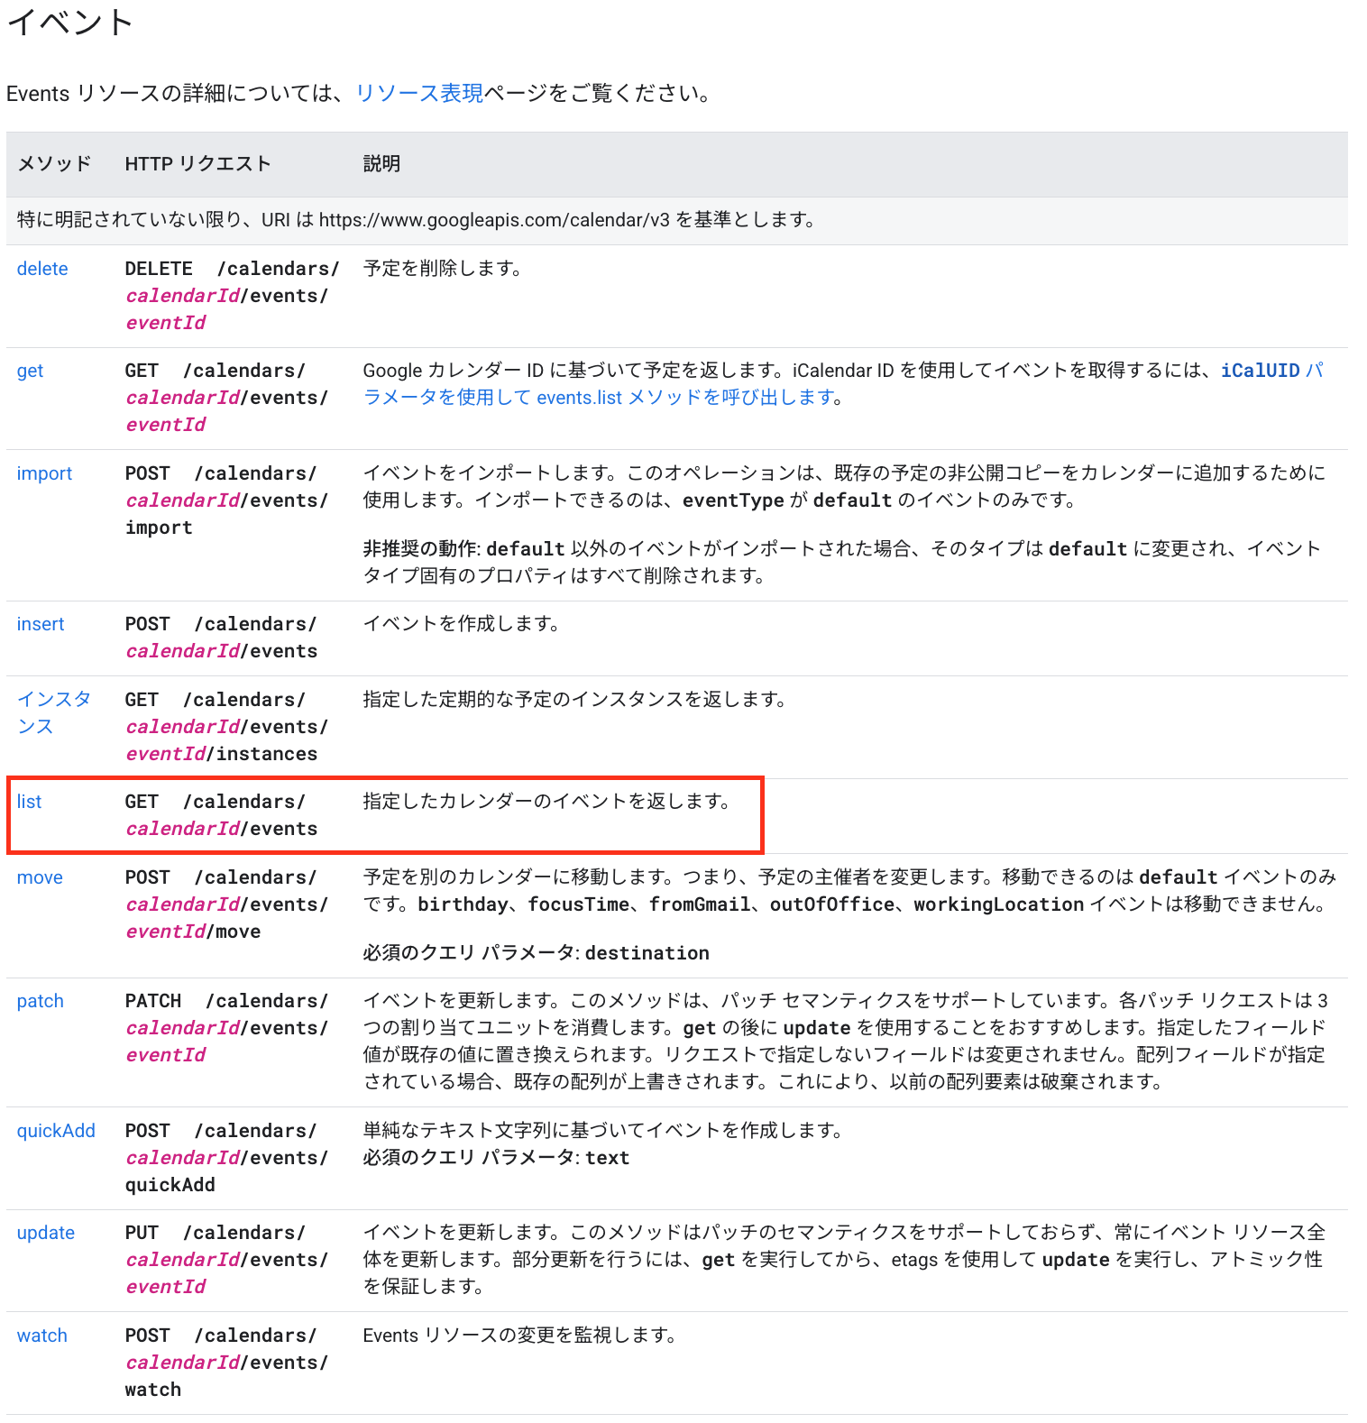Click 指定した定期的な予定のインスタンスを返します。
Image resolution: width=1367 pixels, height=1423 pixels.
coord(574,700)
